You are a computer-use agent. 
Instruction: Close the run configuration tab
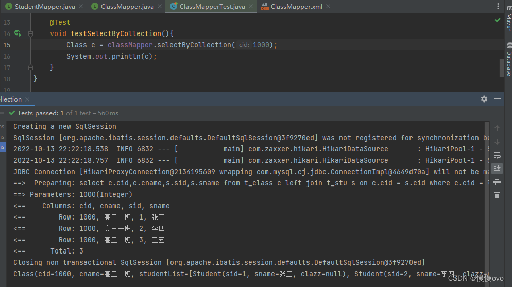(x=27, y=99)
